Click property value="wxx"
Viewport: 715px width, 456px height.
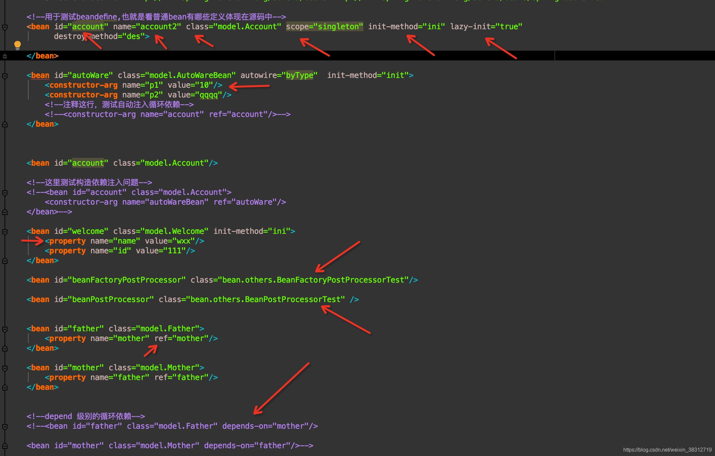[170, 241]
